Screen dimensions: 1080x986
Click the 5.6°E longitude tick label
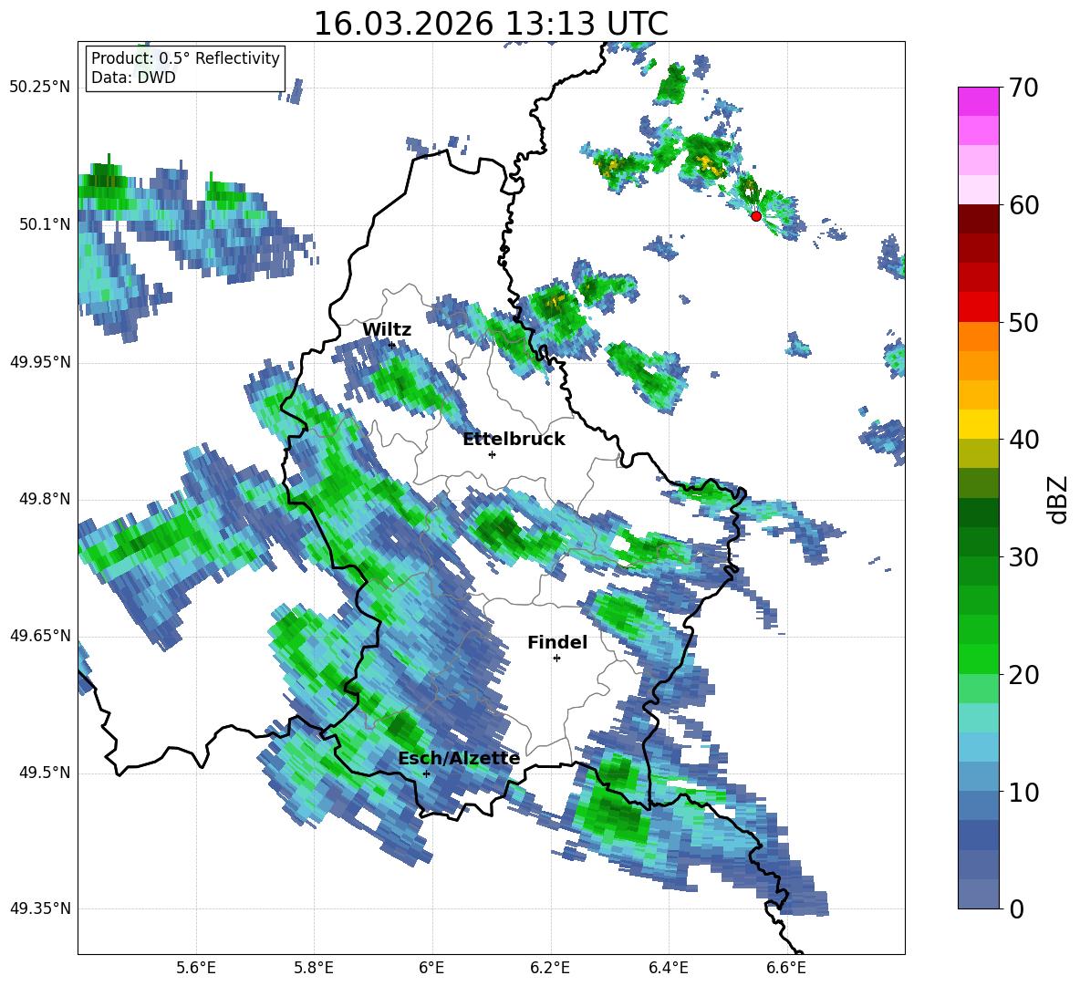pyautogui.click(x=196, y=968)
